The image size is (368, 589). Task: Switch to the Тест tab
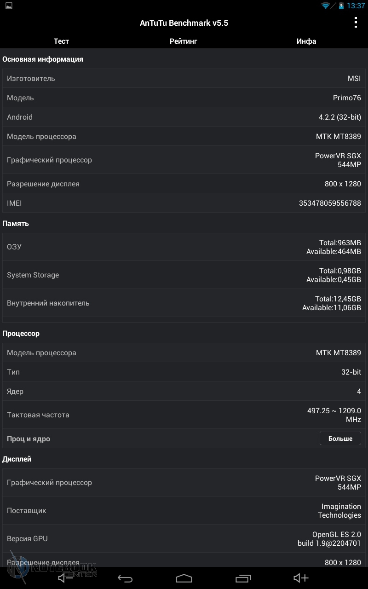[61, 41]
